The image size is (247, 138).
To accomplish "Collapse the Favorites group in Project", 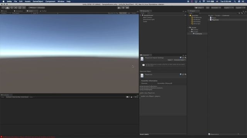I will tap(188, 15).
